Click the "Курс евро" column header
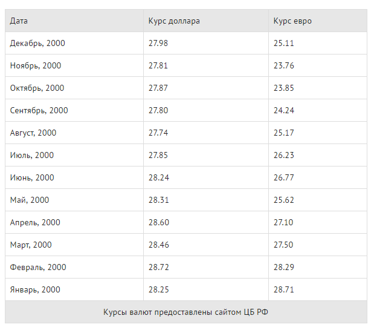The height and width of the screenshot is (330, 374). click(x=292, y=21)
